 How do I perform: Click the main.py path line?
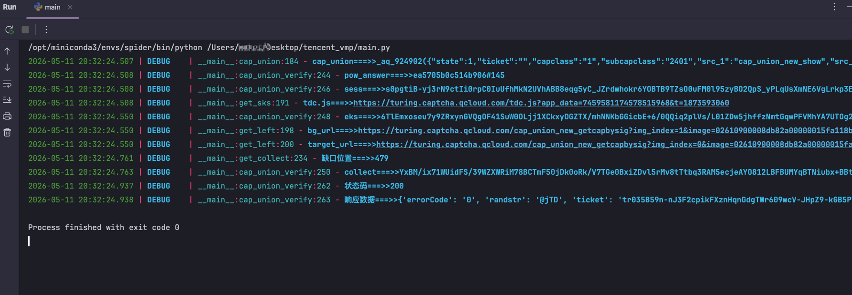click(209, 47)
